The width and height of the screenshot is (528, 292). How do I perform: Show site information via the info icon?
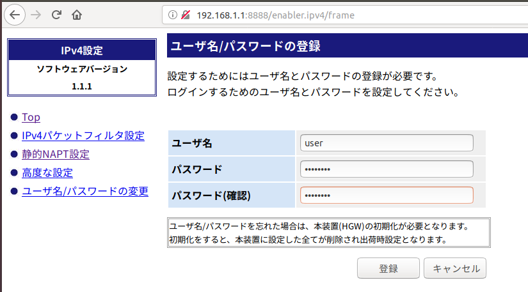pyautogui.click(x=172, y=15)
